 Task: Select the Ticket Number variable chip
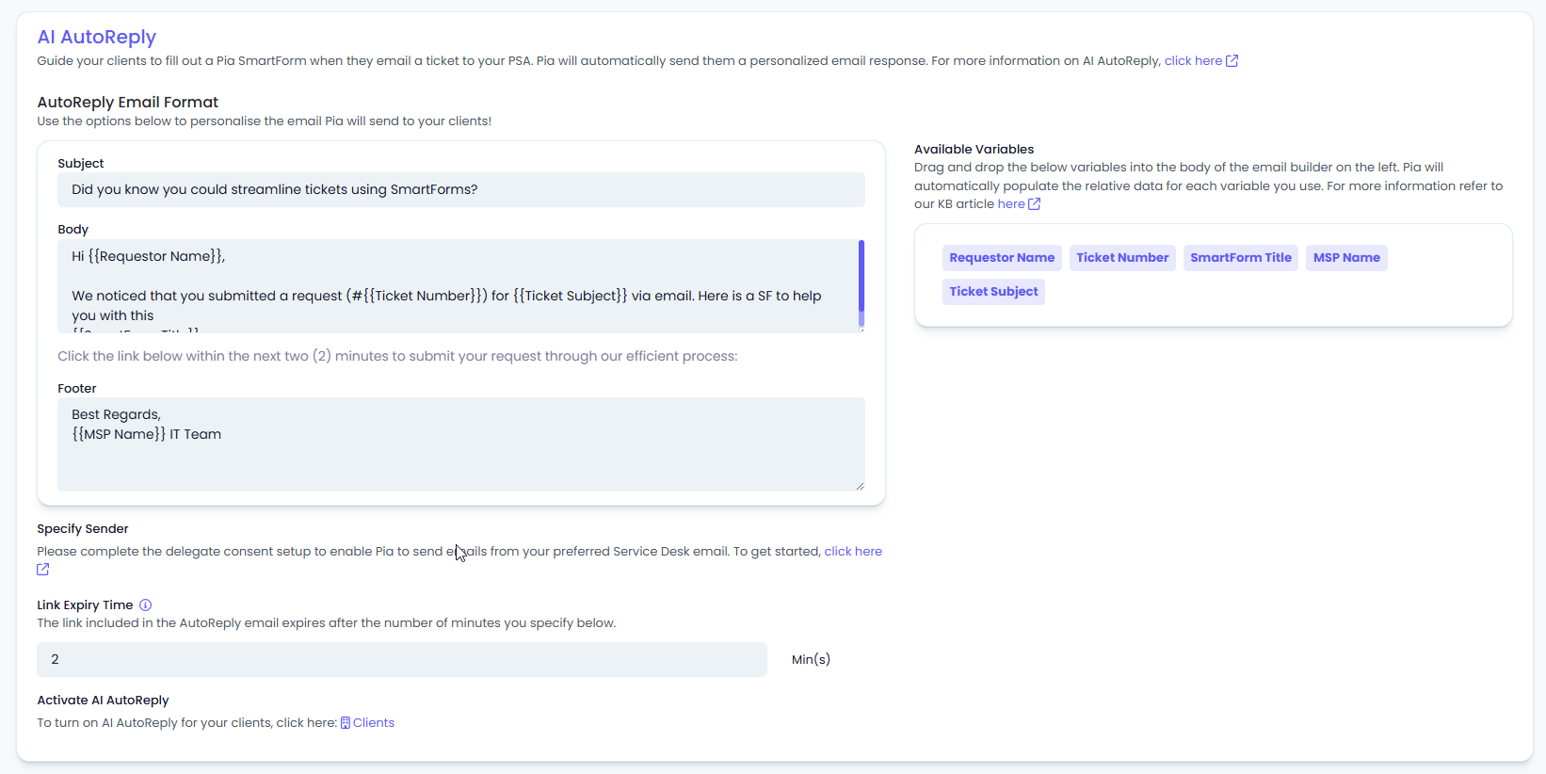click(1122, 258)
